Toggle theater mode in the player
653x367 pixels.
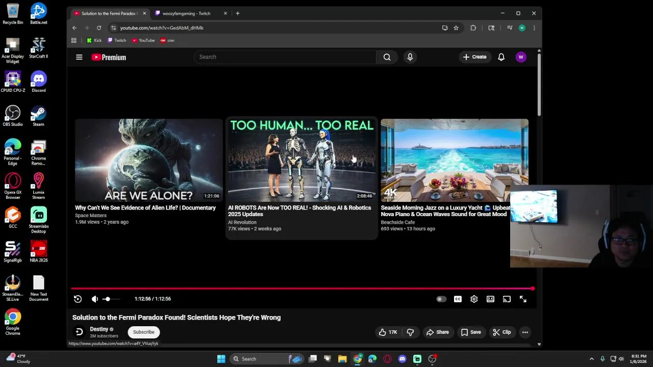[x=490, y=299]
